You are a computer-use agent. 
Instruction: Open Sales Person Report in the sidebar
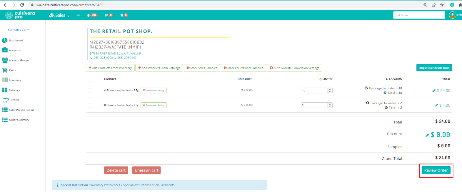click(18, 110)
